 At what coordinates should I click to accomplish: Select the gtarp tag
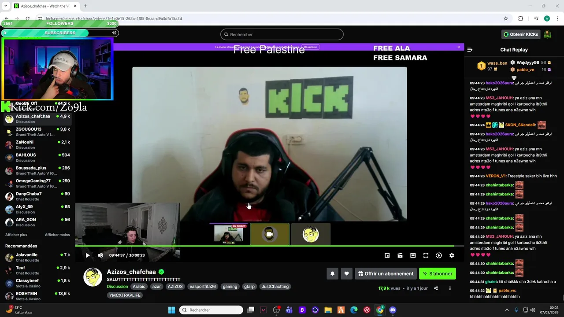[249, 287]
